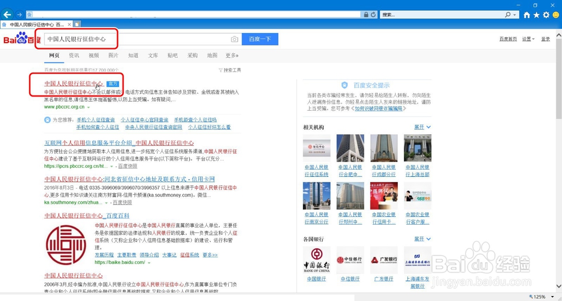Click the 广发银行 logo thumbnail

[384, 260]
